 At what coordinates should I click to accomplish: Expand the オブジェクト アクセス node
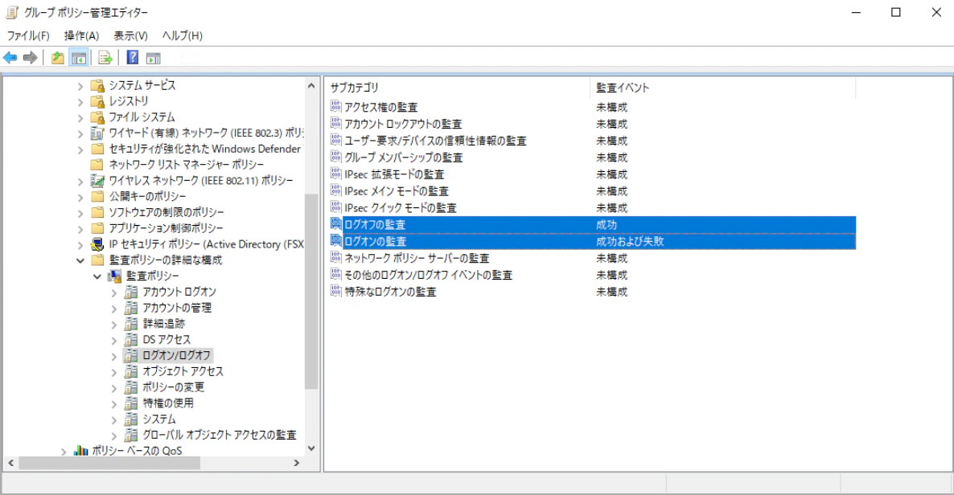pyautogui.click(x=113, y=371)
